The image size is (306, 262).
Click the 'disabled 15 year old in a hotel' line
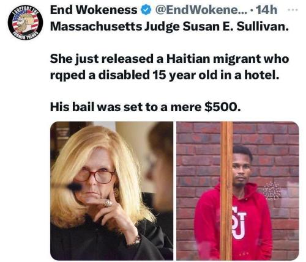[188, 75]
